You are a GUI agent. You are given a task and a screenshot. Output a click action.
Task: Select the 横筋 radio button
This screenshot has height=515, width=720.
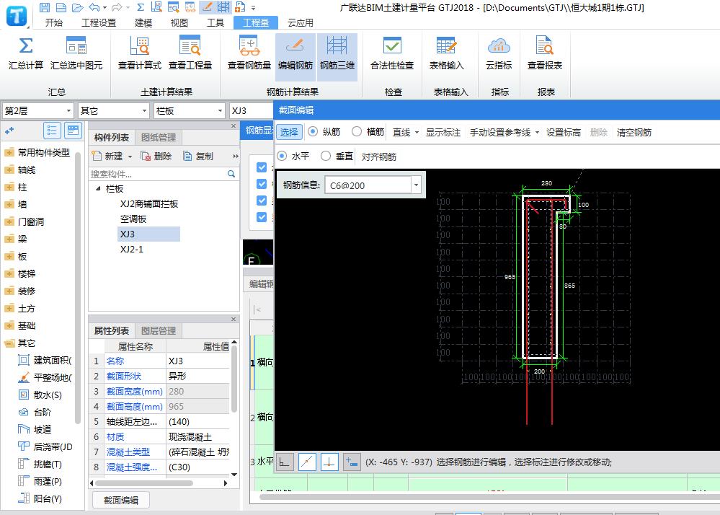[x=356, y=131]
